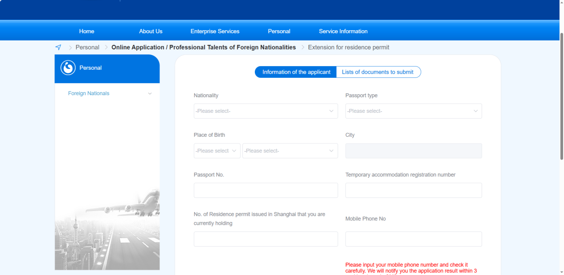
Task: Open the Home menu
Action: pyautogui.click(x=87, y=32)
